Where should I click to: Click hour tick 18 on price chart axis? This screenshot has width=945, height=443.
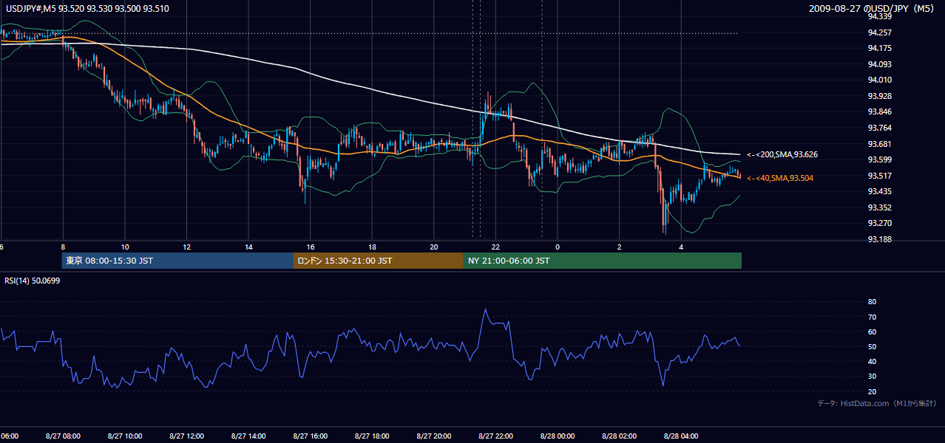point(373,247)
